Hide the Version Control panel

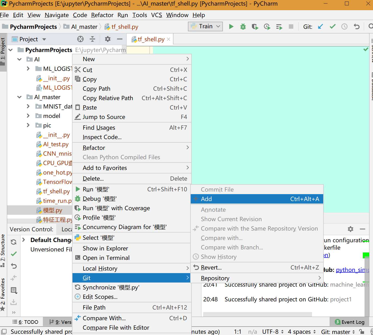click(x=363, y=229)
